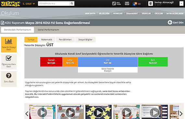The height and width of the screenshot is (119, 185).
Task: Open the KONULAR menu
Action: 118,14
